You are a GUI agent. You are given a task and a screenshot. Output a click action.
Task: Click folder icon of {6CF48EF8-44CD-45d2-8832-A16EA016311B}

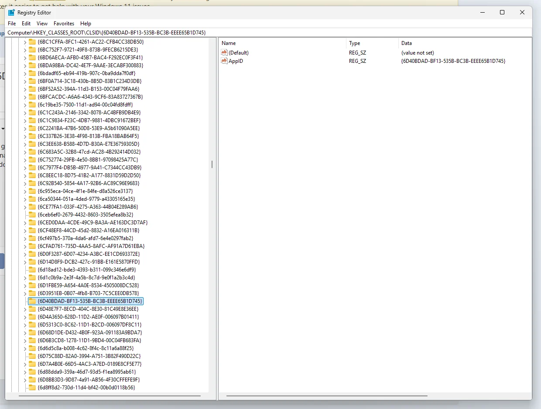pyautogui.click(x=32, y=230)
